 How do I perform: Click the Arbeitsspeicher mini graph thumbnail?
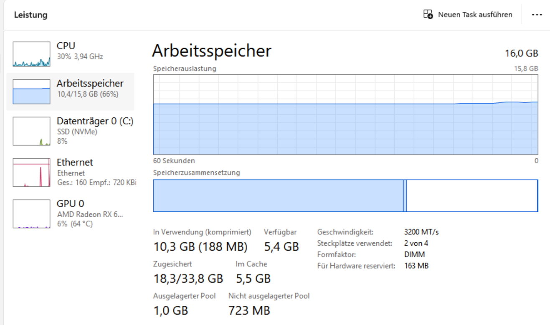[x=31, y=91]
